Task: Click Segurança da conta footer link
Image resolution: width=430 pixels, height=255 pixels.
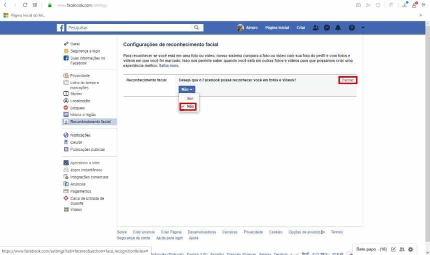Action: coord(133,238)
